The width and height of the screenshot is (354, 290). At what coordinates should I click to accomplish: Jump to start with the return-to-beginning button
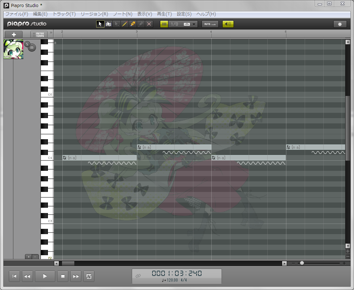(14, 276)
